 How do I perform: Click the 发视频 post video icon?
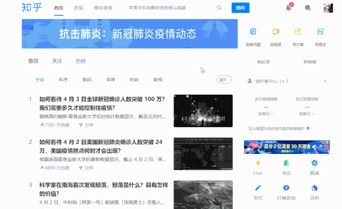pyautogui.click(x=276, y=32)
